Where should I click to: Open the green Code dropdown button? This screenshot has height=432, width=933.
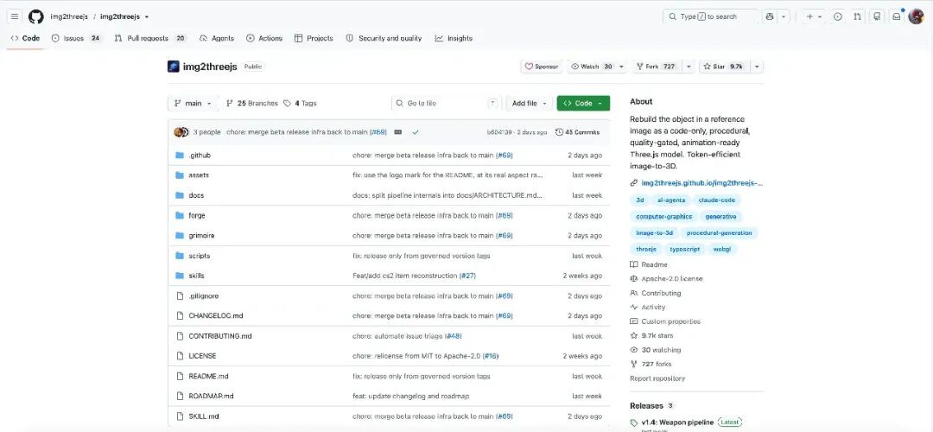point(583,104)
